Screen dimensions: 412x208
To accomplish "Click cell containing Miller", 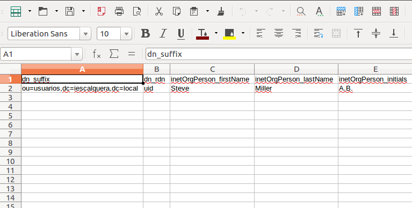I will coord(297,88).
